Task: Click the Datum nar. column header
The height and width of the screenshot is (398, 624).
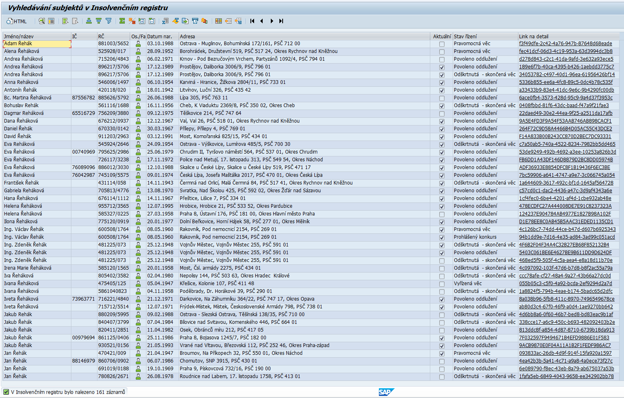Action: [x=159, y=36]
